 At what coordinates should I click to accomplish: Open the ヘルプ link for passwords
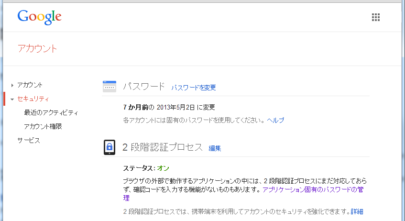coord(275,121)
